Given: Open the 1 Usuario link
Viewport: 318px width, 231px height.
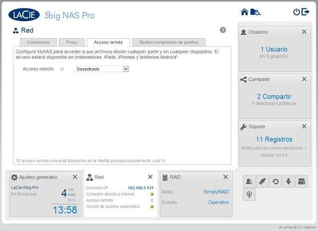Looking at the screenshot, I should click(274, 49).
